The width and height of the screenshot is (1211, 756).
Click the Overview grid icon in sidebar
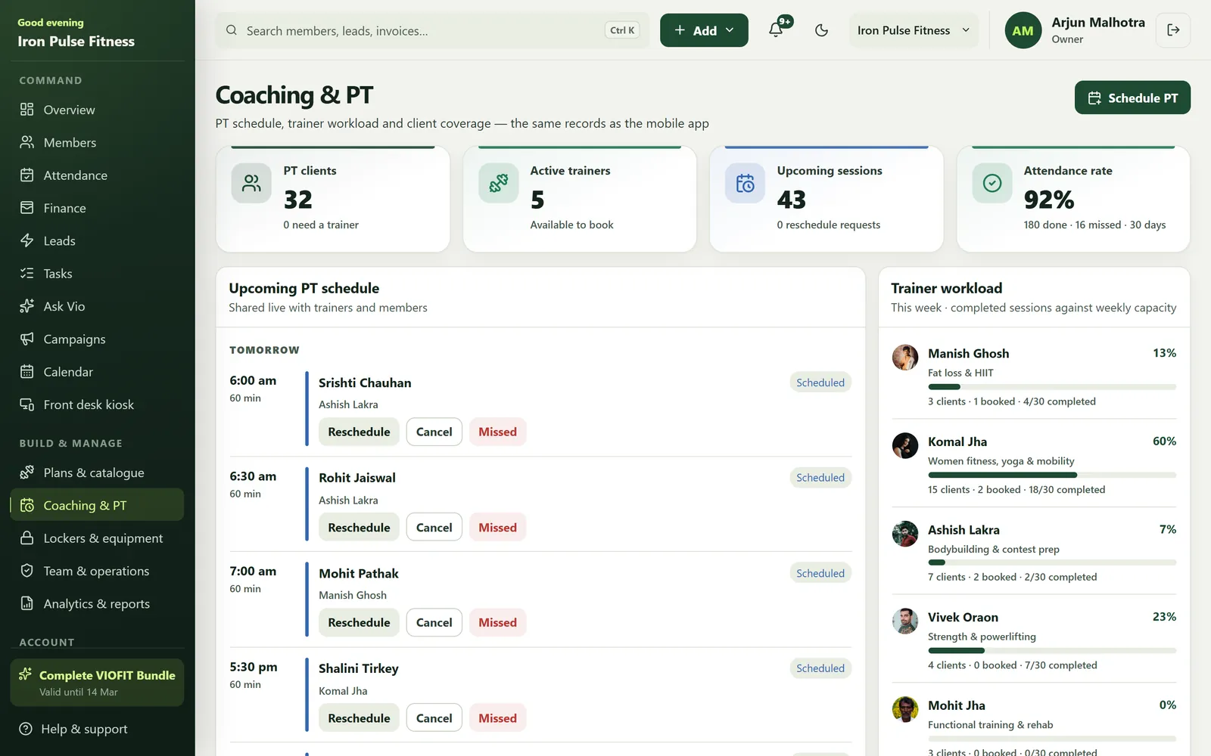(27, 110)
